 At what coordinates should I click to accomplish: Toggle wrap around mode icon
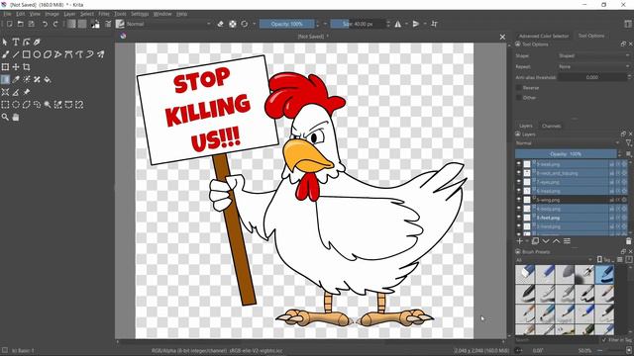pos(434,24)
